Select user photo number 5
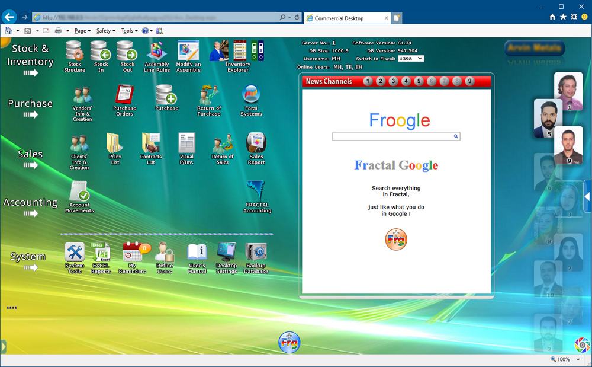The width and height of the screenshot is (592, 367). coord(548,119)
